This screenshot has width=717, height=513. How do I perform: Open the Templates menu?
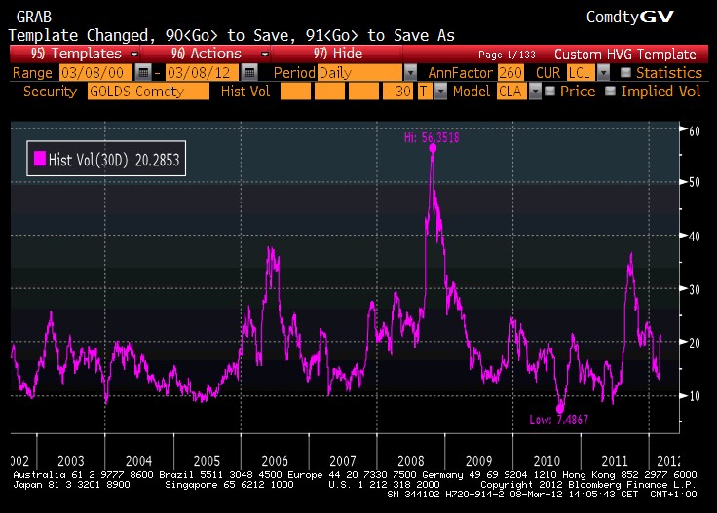point(76,54)
